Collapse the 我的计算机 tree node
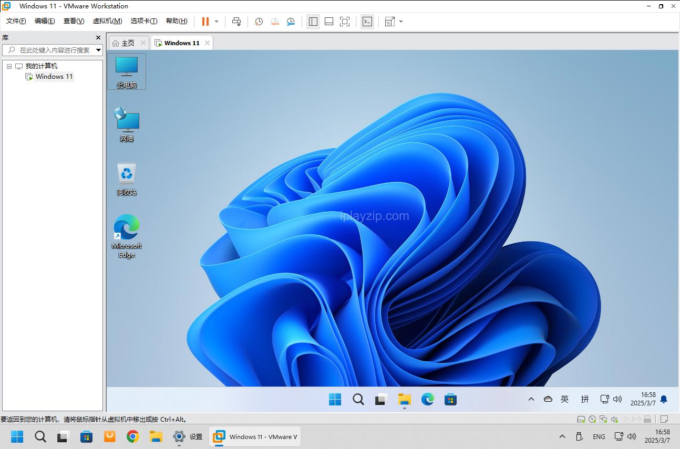The image size is (680, 449). pyautogui.click(x=9, y=66)
